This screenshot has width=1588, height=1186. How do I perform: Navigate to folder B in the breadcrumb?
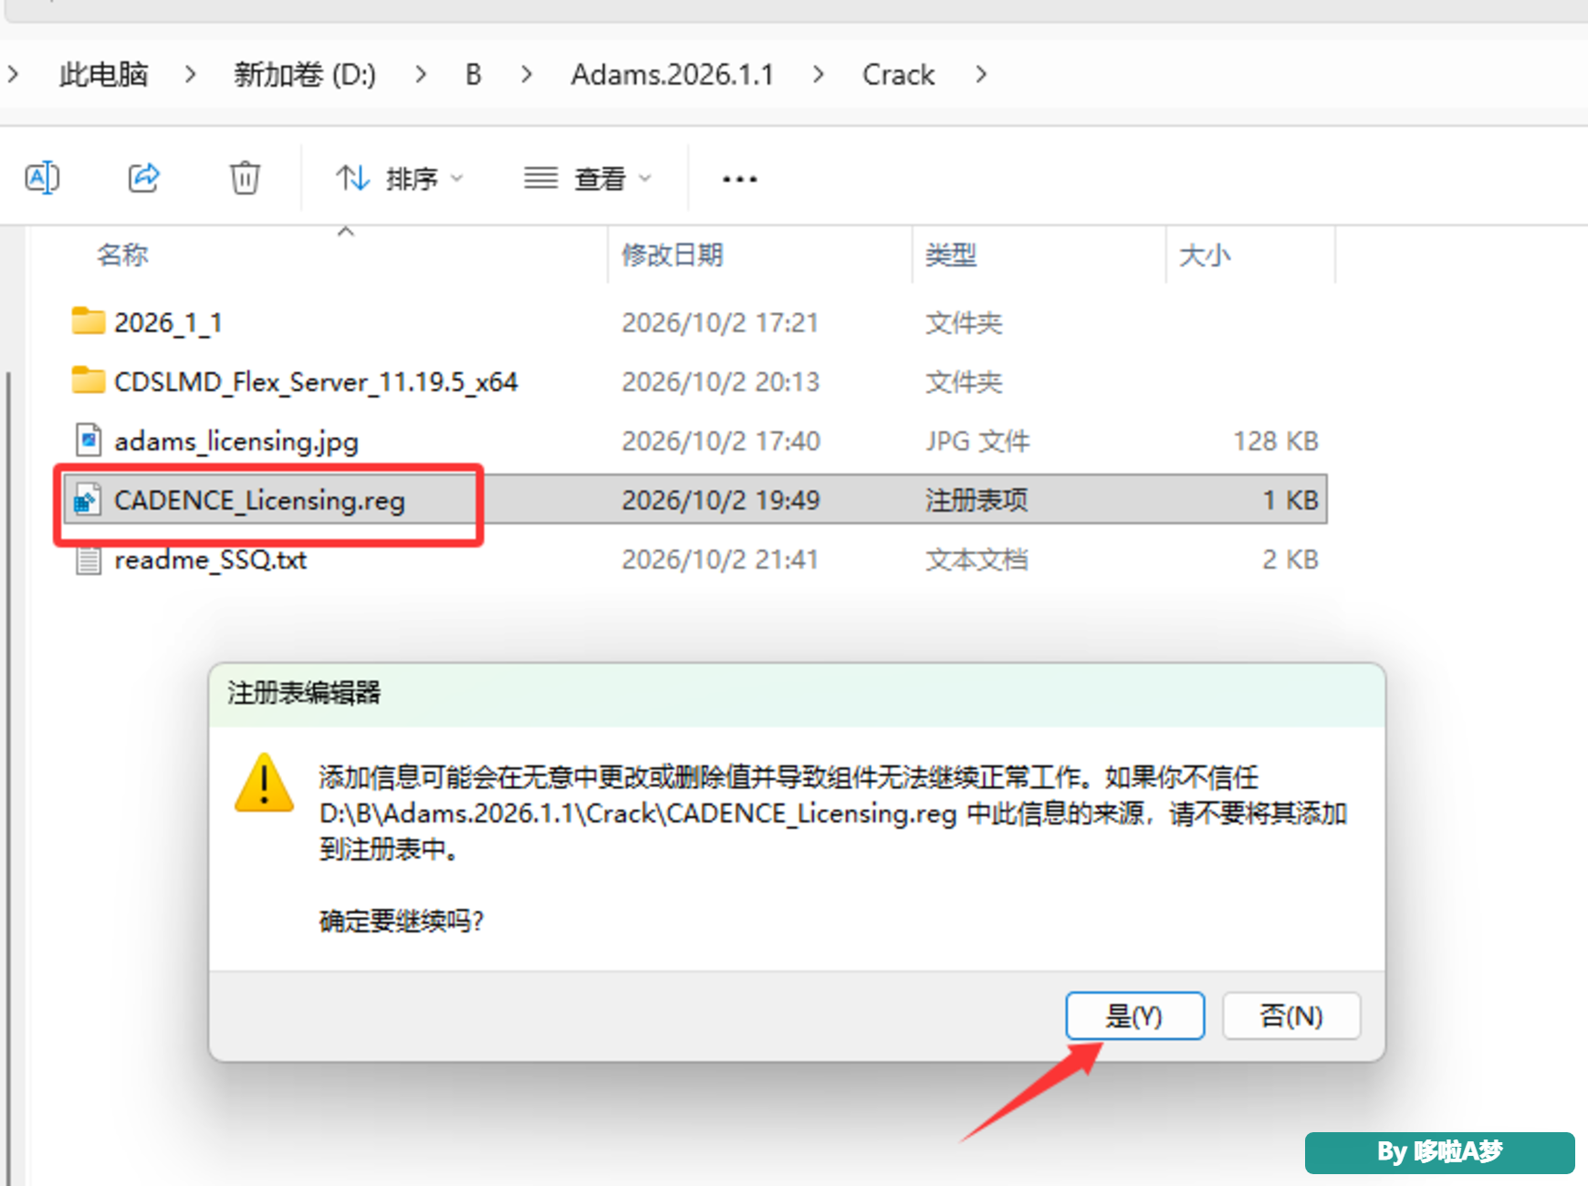(x=473, y=74)
